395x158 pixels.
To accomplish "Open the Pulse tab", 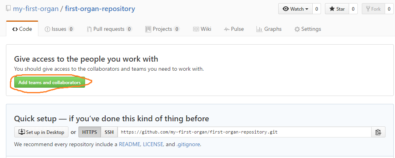I will [234, 29].
